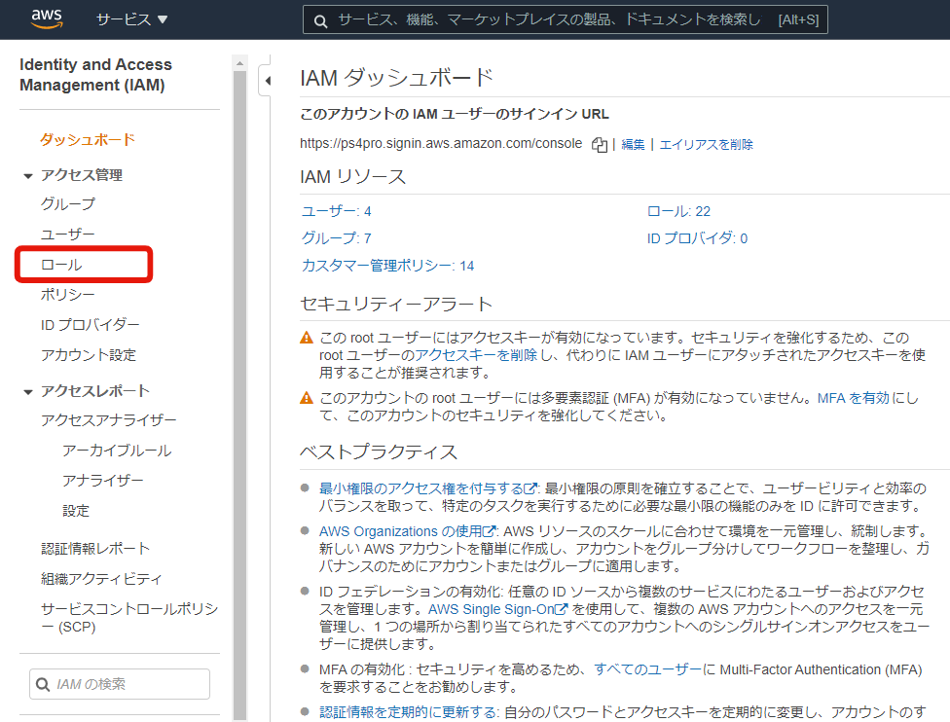Open ダッシュボード in the sidebar
The width and height of the screenshot is (950, 722).
pyautogui.click(x=88, y=139)
